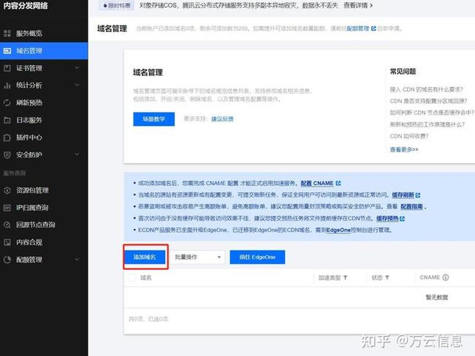Click the 统计分析 bar-chart icon
The image size is (475, 356).
7,85
